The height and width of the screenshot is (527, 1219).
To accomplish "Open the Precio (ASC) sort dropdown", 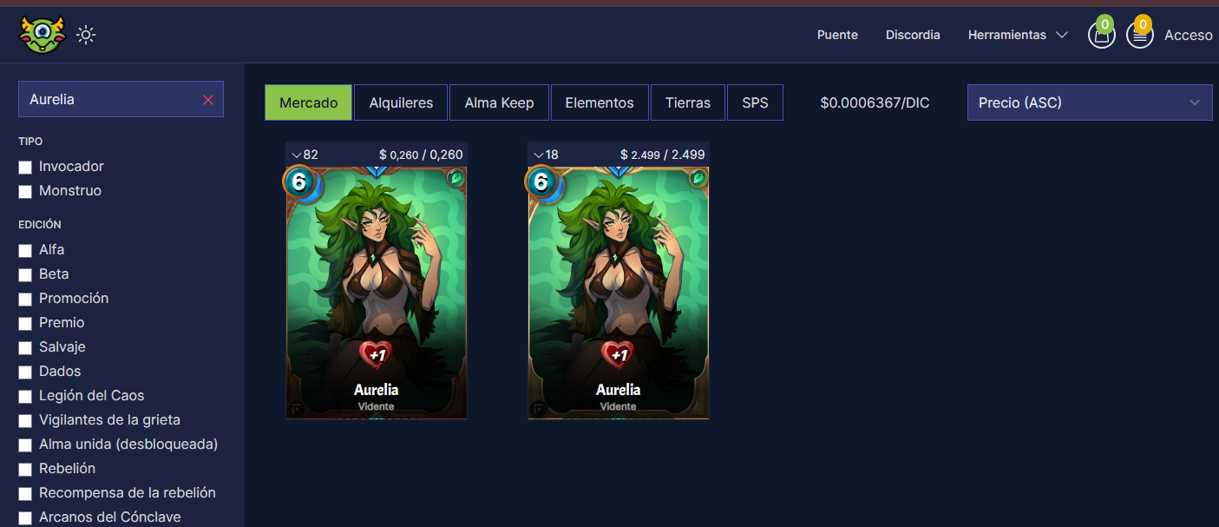I will coord(1090,102).
